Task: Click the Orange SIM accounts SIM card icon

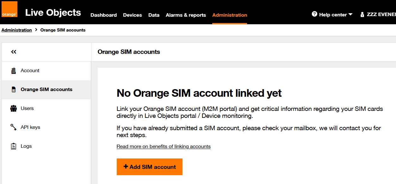Action: pos(13,89)
